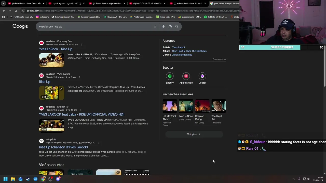326x183 pixels.
Task: Switch to the arriere saison 2 tab
Action: coord(187,4)
